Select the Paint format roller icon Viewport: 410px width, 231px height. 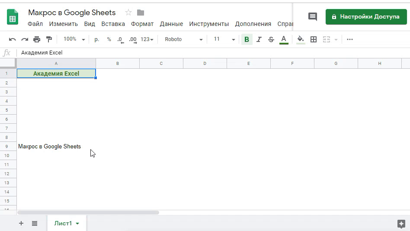click(49, 39)
